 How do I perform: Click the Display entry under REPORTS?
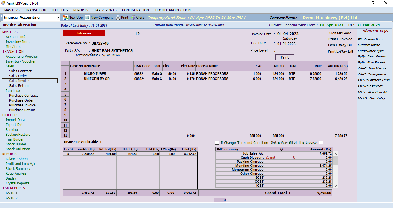pos(11,178)
